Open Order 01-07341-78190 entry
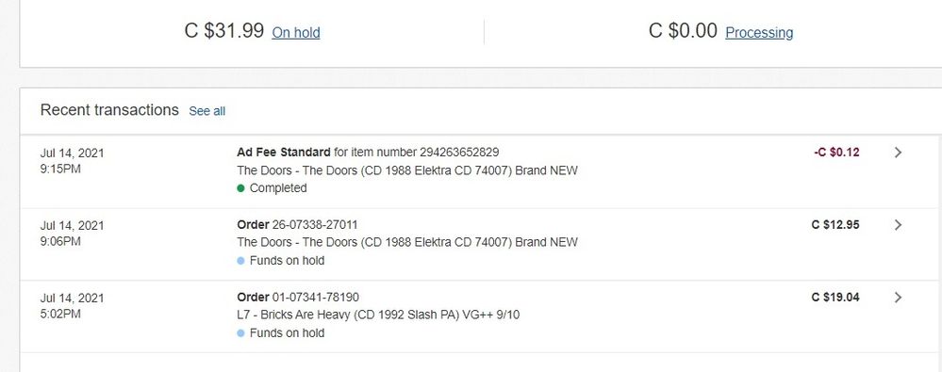This screenshot has width=942, height=372. 298,297
